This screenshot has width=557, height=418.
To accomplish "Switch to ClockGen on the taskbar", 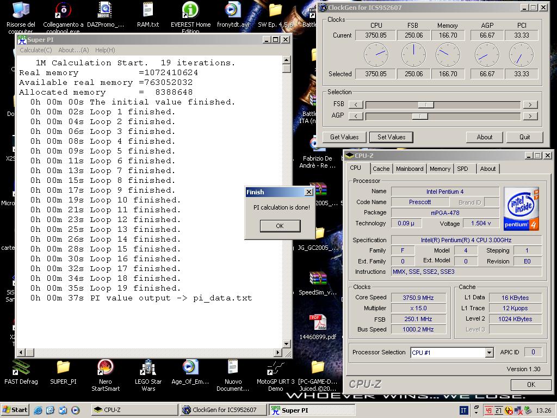I will pyautogui.click(x=224, y=410).
